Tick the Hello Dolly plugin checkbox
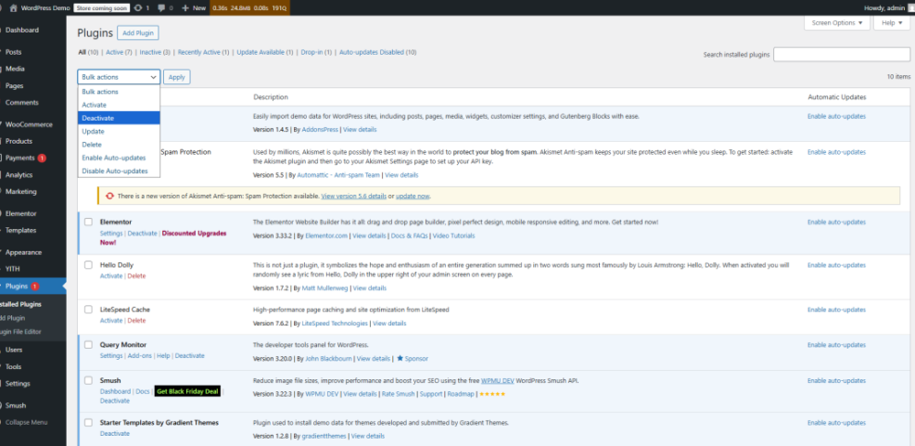Screen dimensions: 915x446 (88, 264)
